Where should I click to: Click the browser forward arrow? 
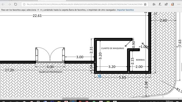coord(9,5)
